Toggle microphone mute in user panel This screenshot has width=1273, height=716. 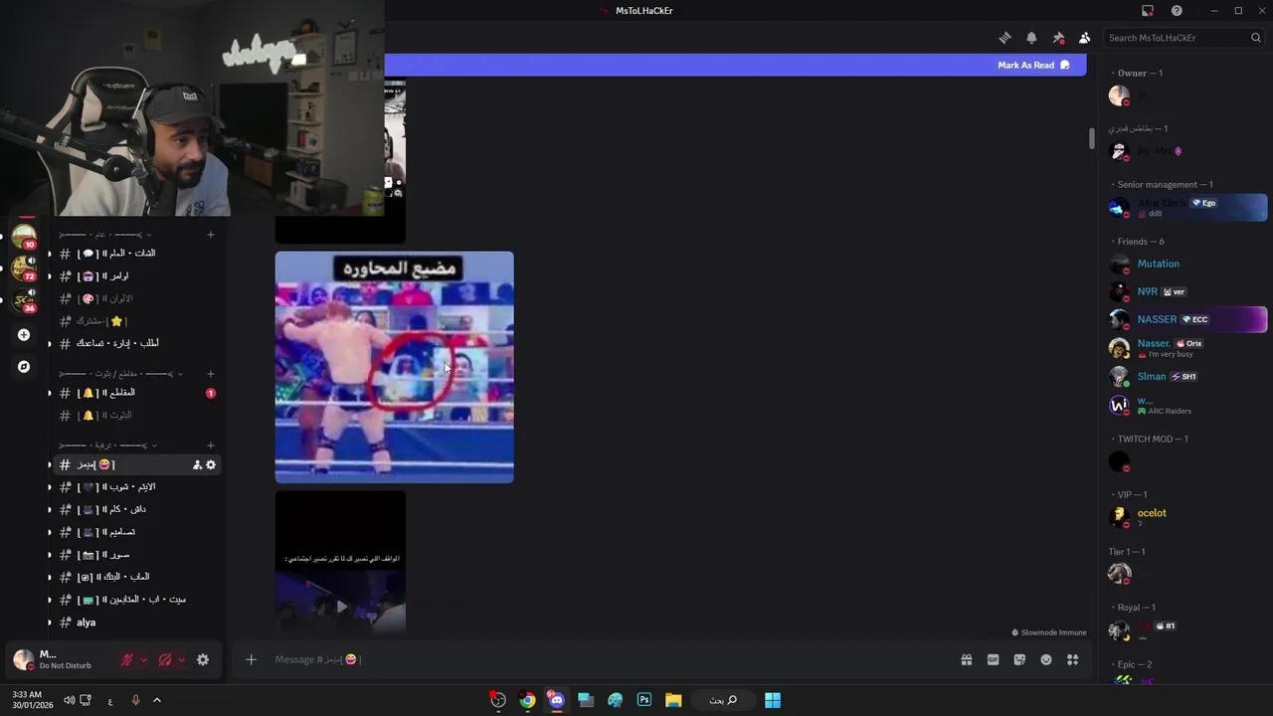pyautogui.click(x=127, y=659)
